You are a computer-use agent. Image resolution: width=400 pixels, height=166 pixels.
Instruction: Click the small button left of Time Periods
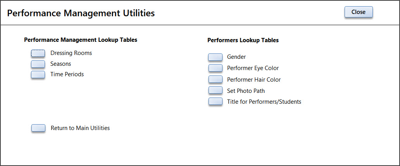pos(38,74)
